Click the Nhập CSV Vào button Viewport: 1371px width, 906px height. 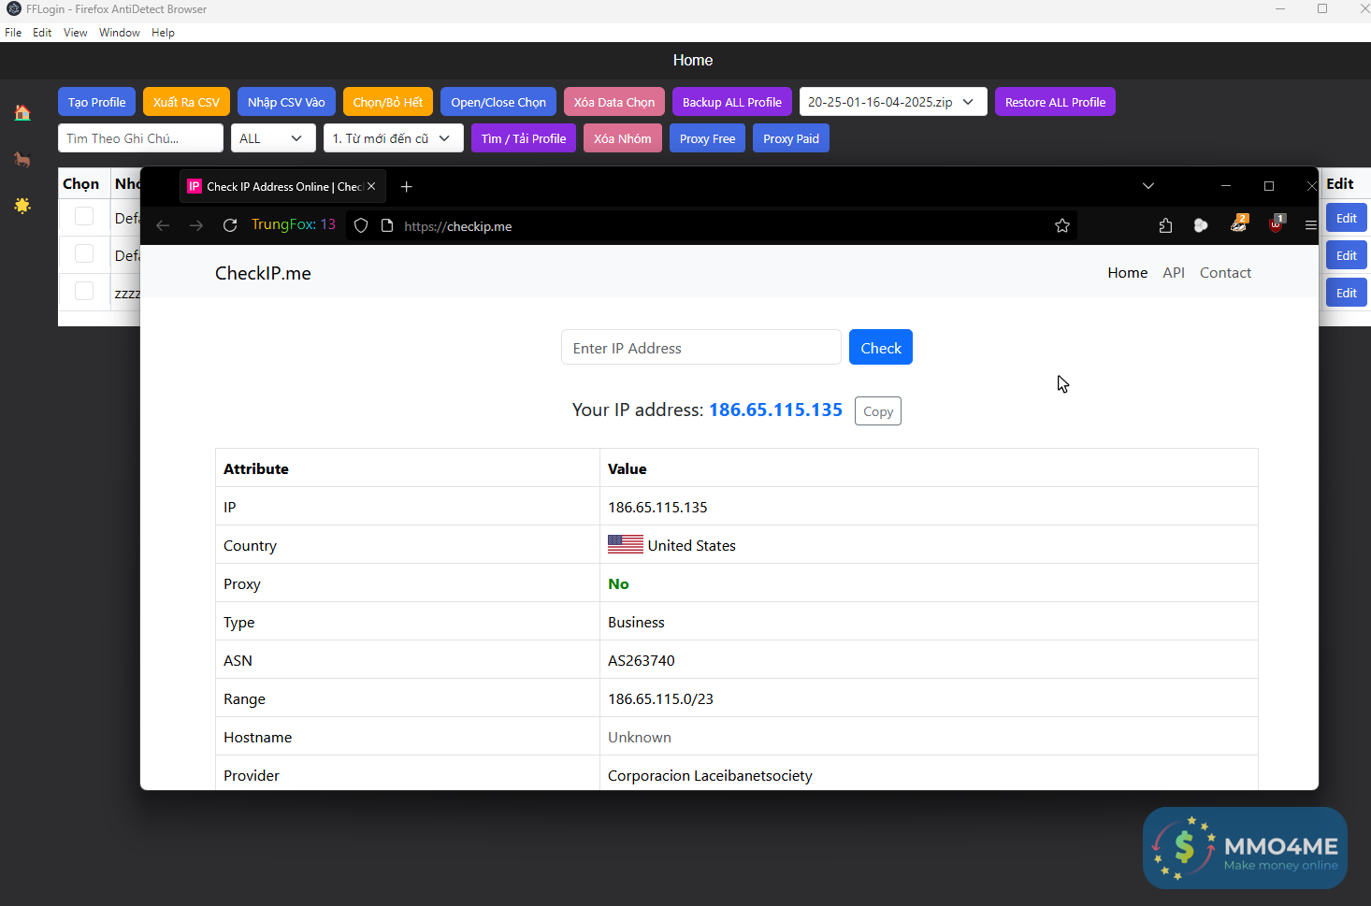pyautogui.click(x=286, y=102)
